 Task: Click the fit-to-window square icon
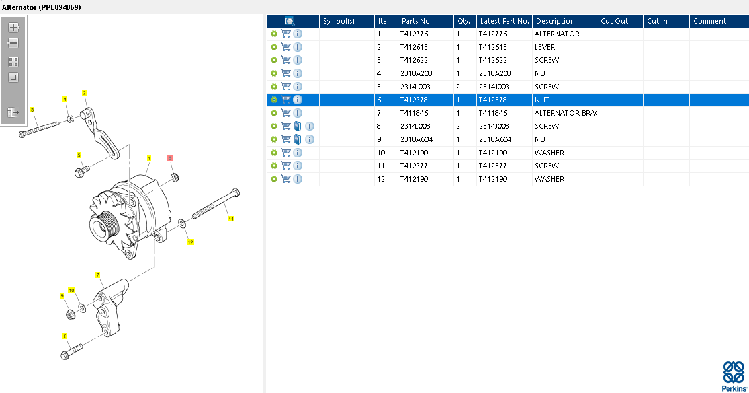pos(13,77)
